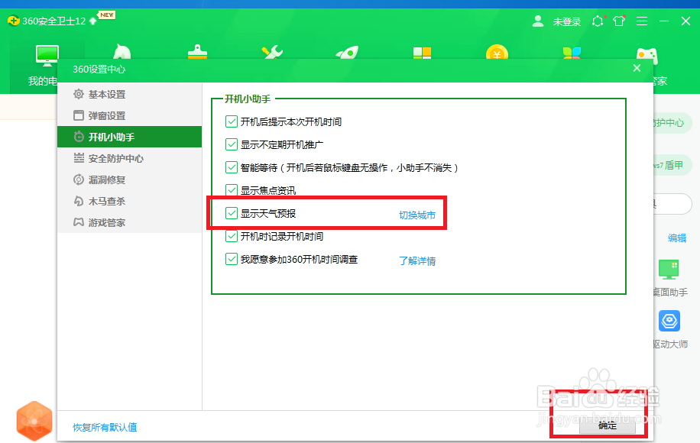Click the orange hexagon mascot icon

34,421
